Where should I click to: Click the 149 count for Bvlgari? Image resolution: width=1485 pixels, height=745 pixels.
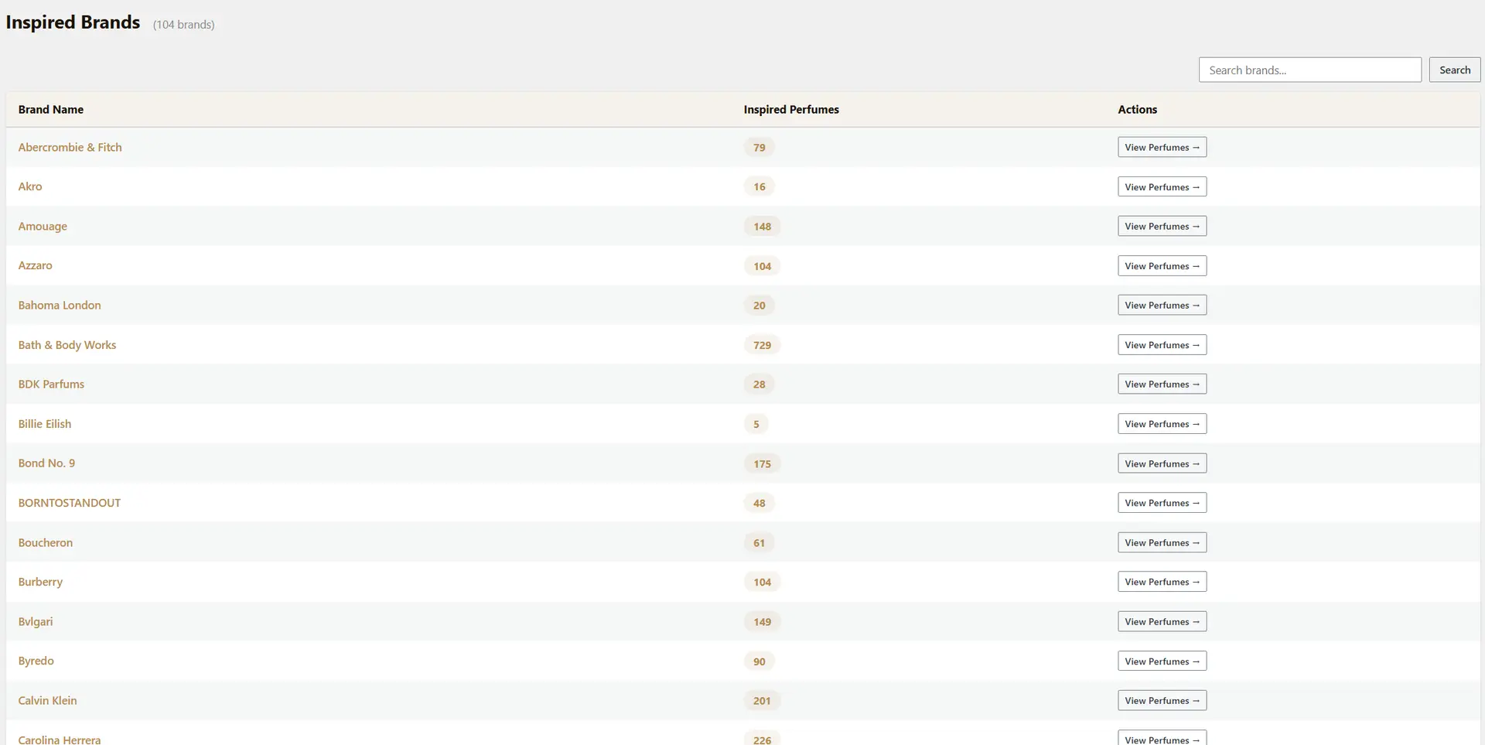click(x=762, y=622)
